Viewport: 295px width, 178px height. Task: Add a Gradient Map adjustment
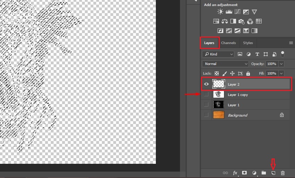(x=255, y=31)
